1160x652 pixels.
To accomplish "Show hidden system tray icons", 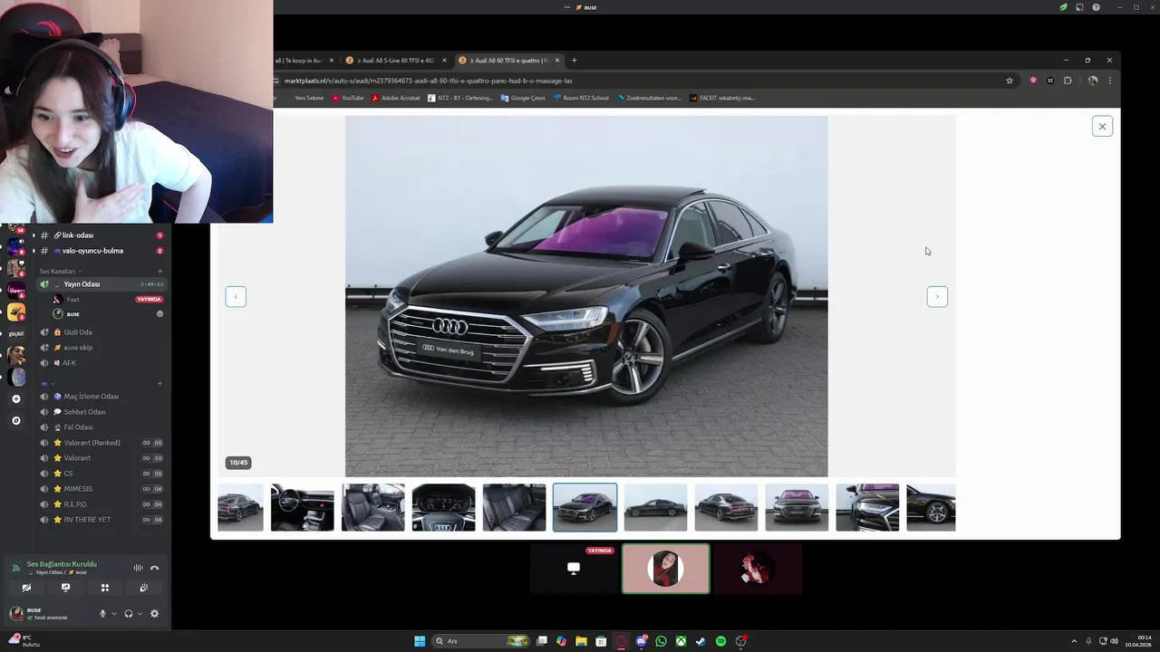I will click(x=1075, y=641).
